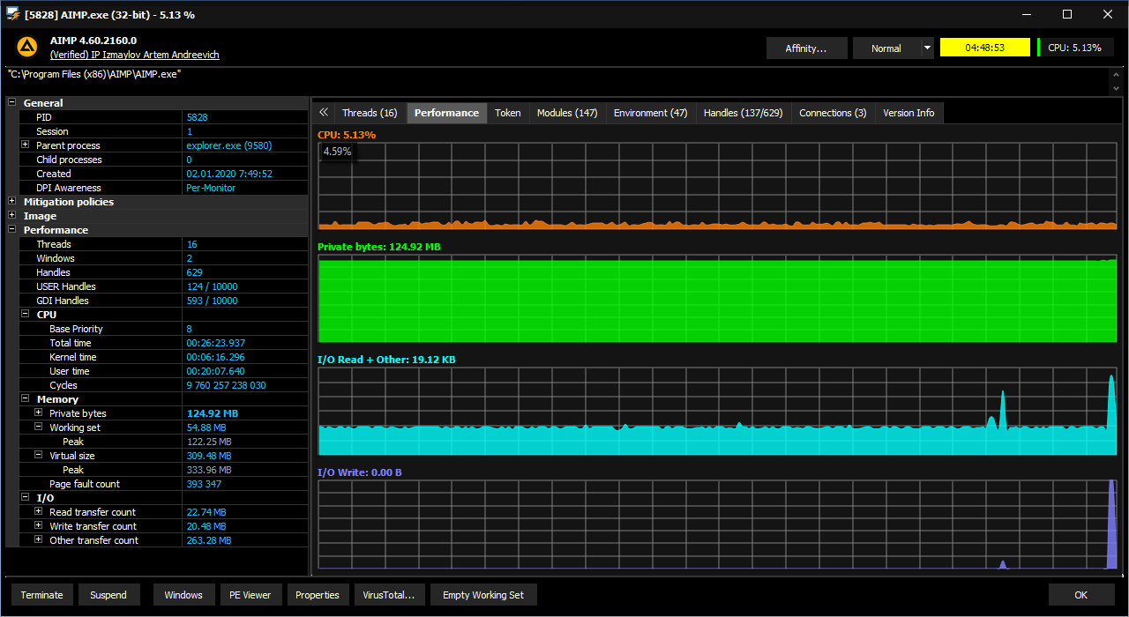Screen dimensions: 1129x617
Task: Expand the Other transfer count row
Action: (x=39, y=539)
